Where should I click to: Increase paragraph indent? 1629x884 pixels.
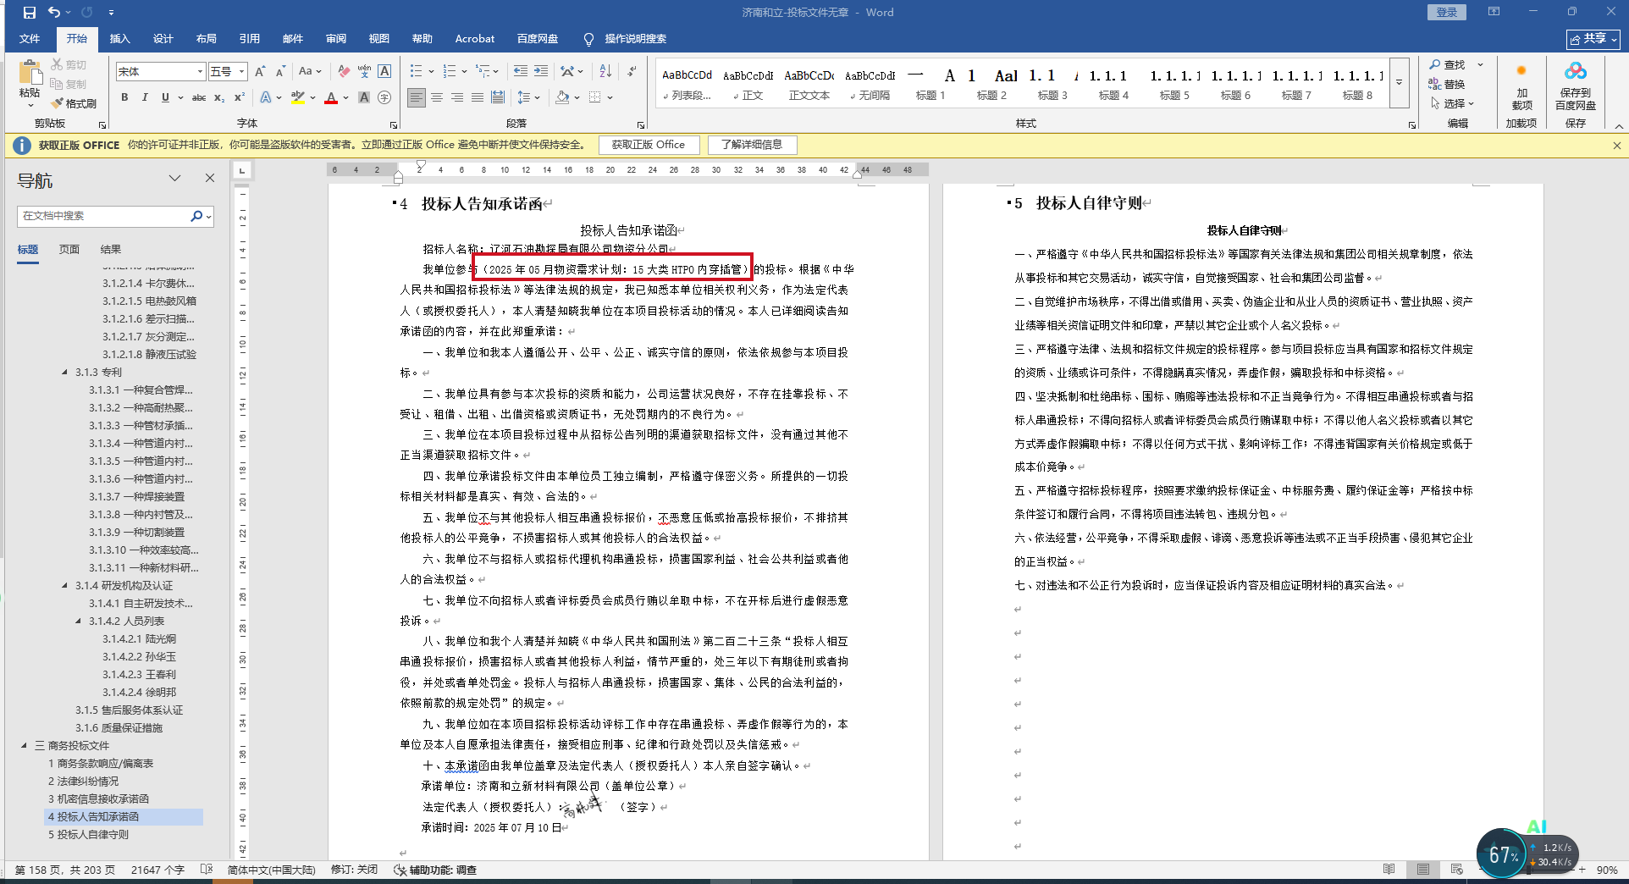(x=541, y=72)
